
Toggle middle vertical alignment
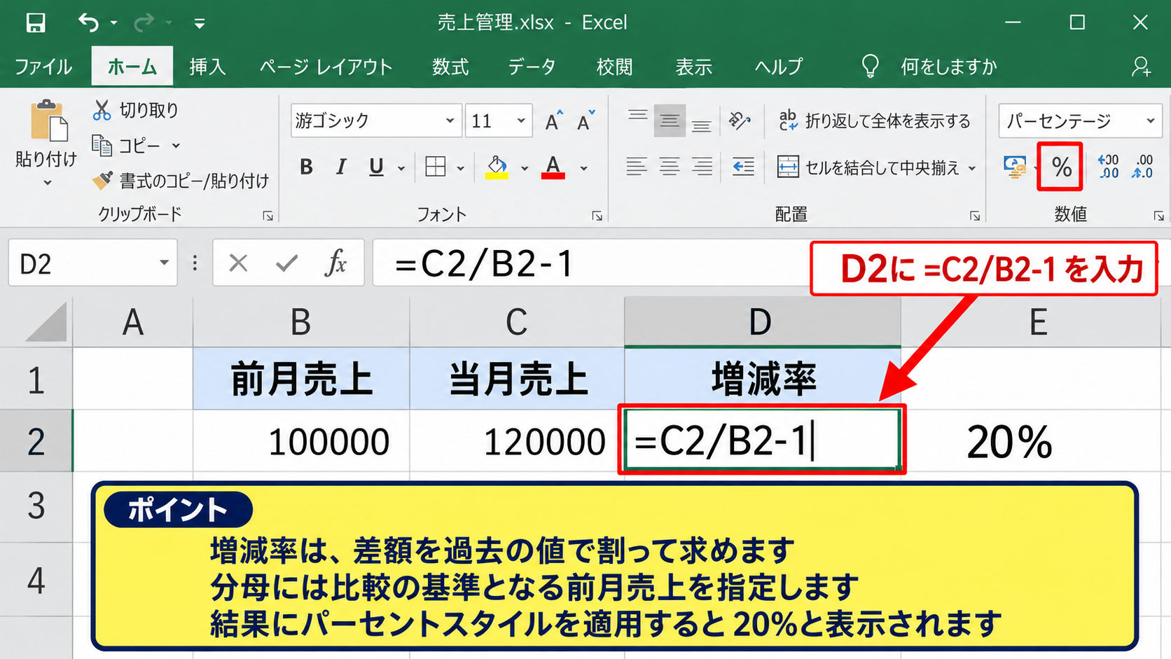pos(670,121)
